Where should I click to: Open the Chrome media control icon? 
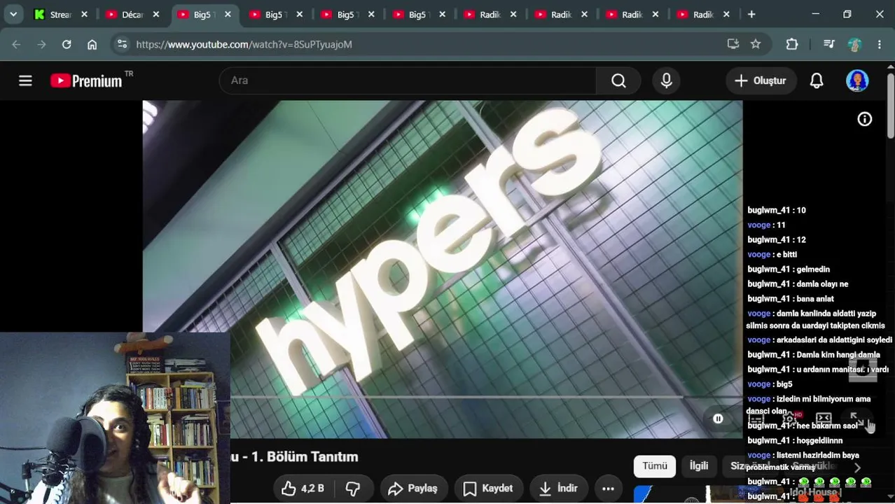tap(829, 44)
